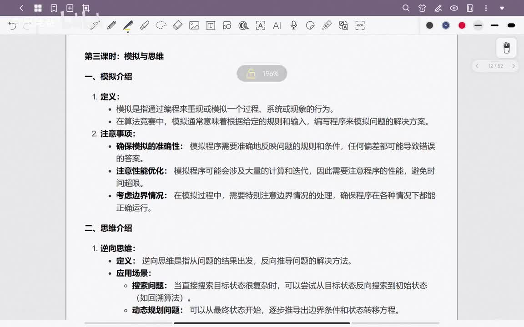Go to the next page arrow
Image resolution: width=524 pixels, height=327 pixels.
point(514,66)
